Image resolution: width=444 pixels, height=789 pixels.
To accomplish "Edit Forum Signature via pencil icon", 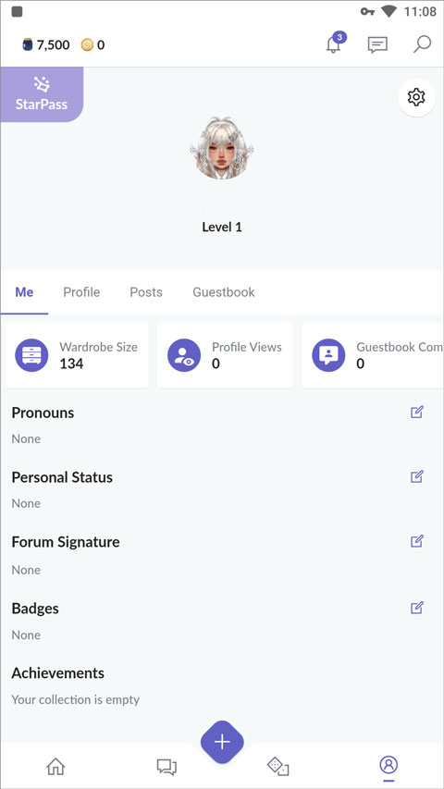I will coord(417,541).
